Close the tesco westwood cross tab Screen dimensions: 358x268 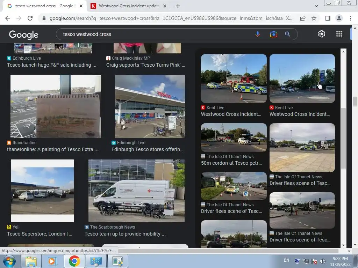(81, 6)
